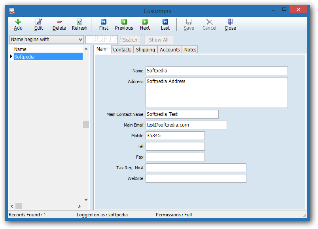Click the customer list scroll up arrow
The image size is (318, 229).
click(x=86, y=49)
